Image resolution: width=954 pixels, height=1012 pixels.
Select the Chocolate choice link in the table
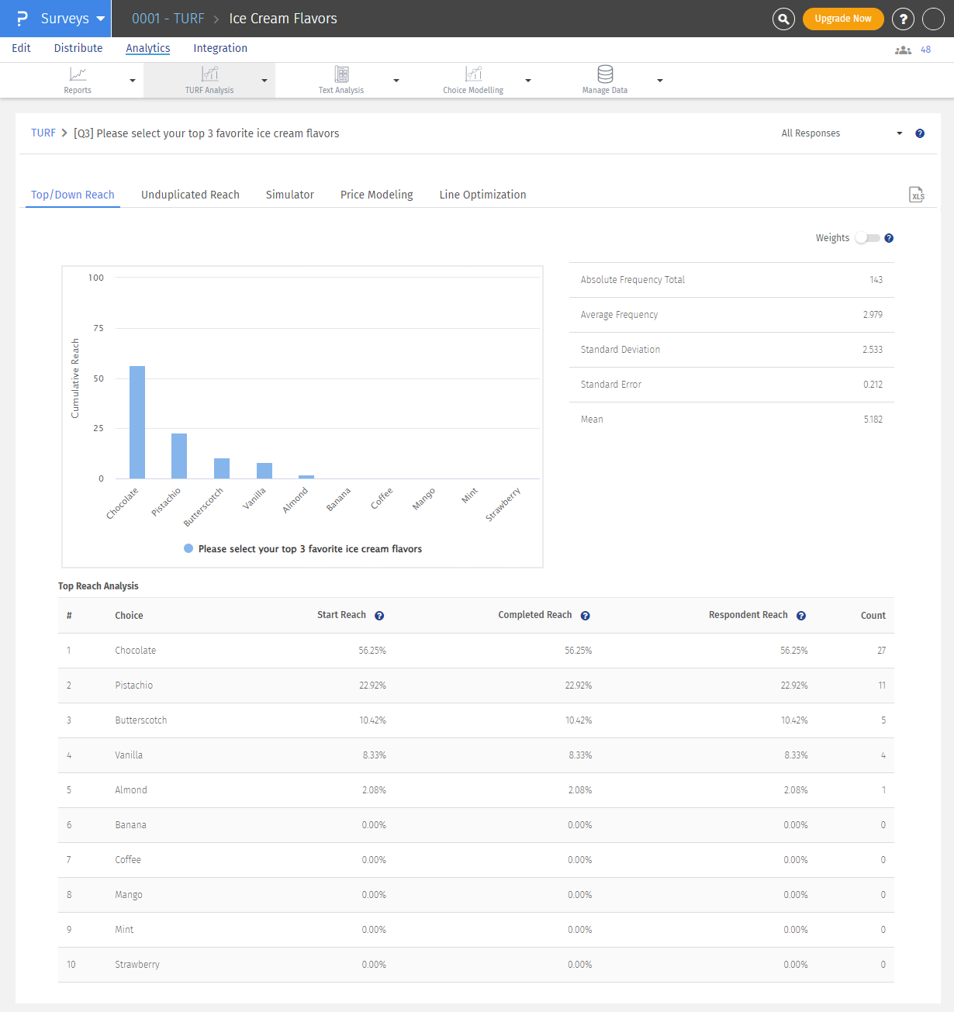coord(135,650)
